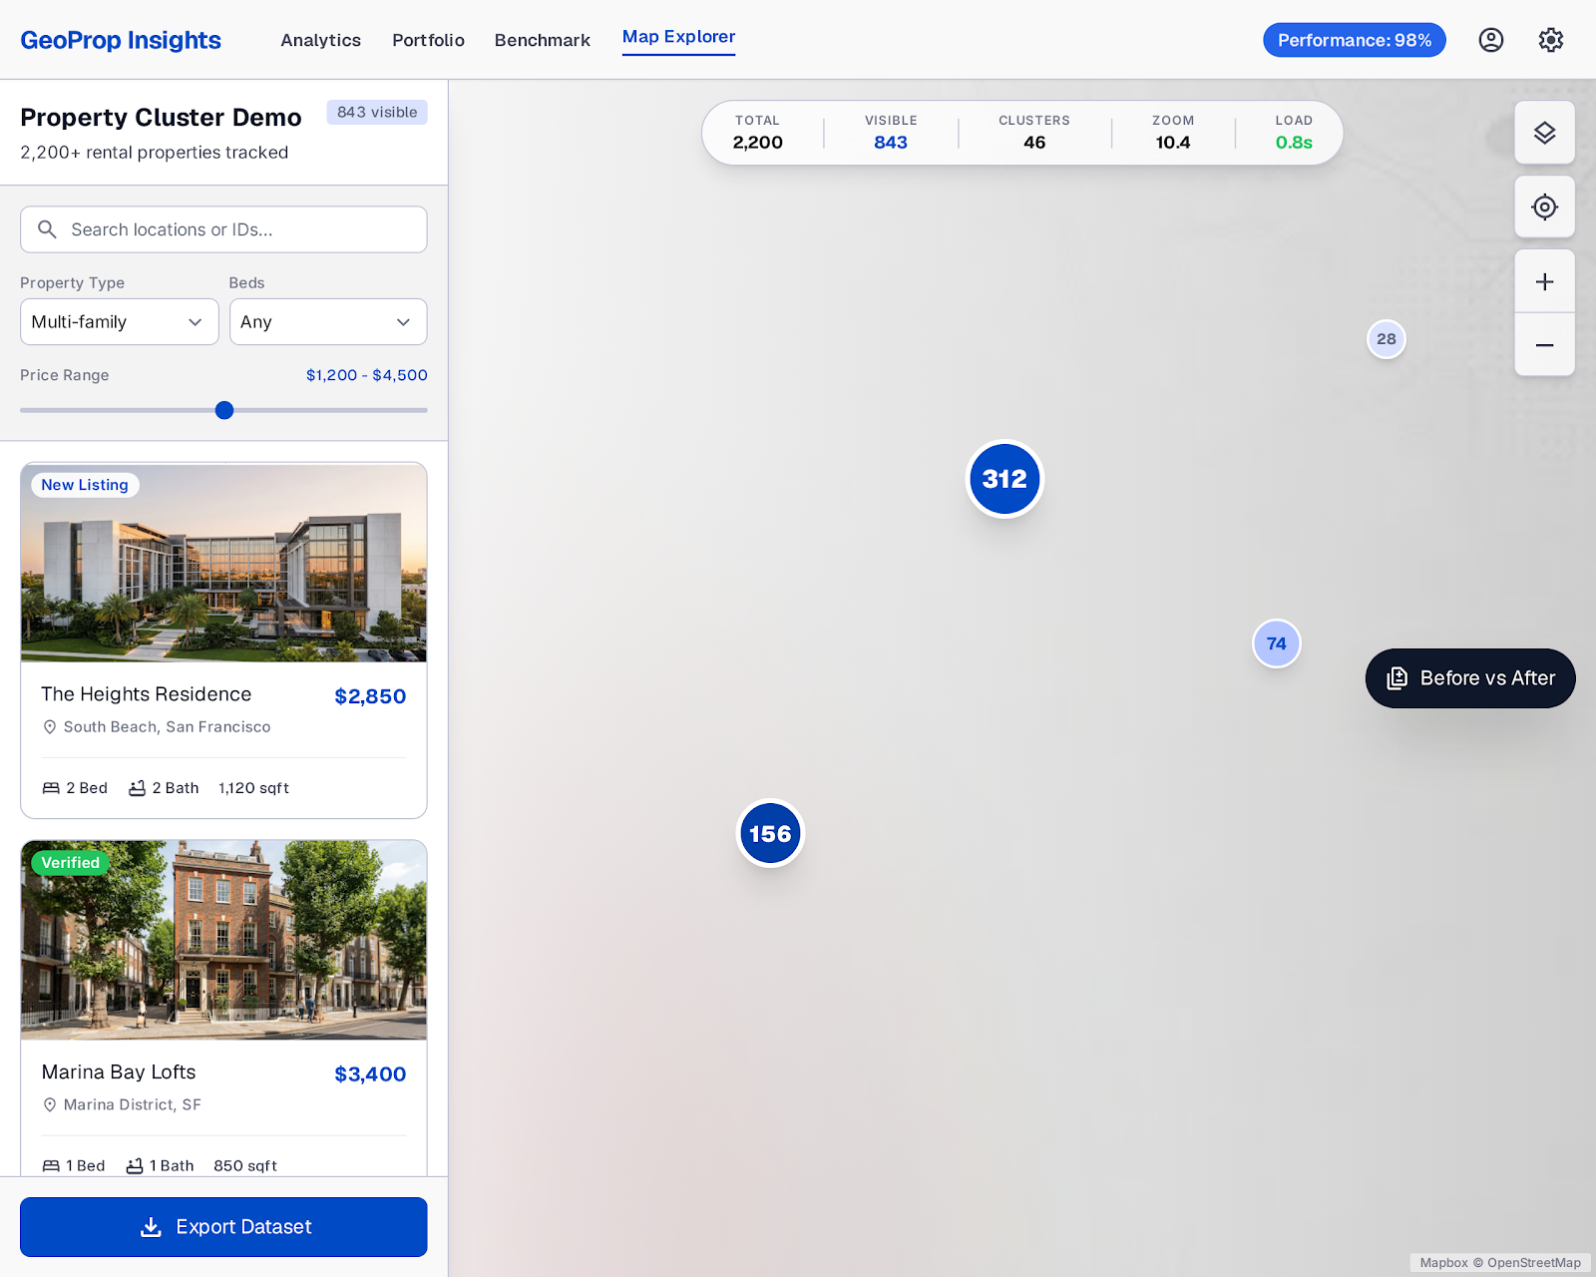Focus the Search locations or IDs field
This screenshot has height=1277, width=1596.
[x=223, y=229]
